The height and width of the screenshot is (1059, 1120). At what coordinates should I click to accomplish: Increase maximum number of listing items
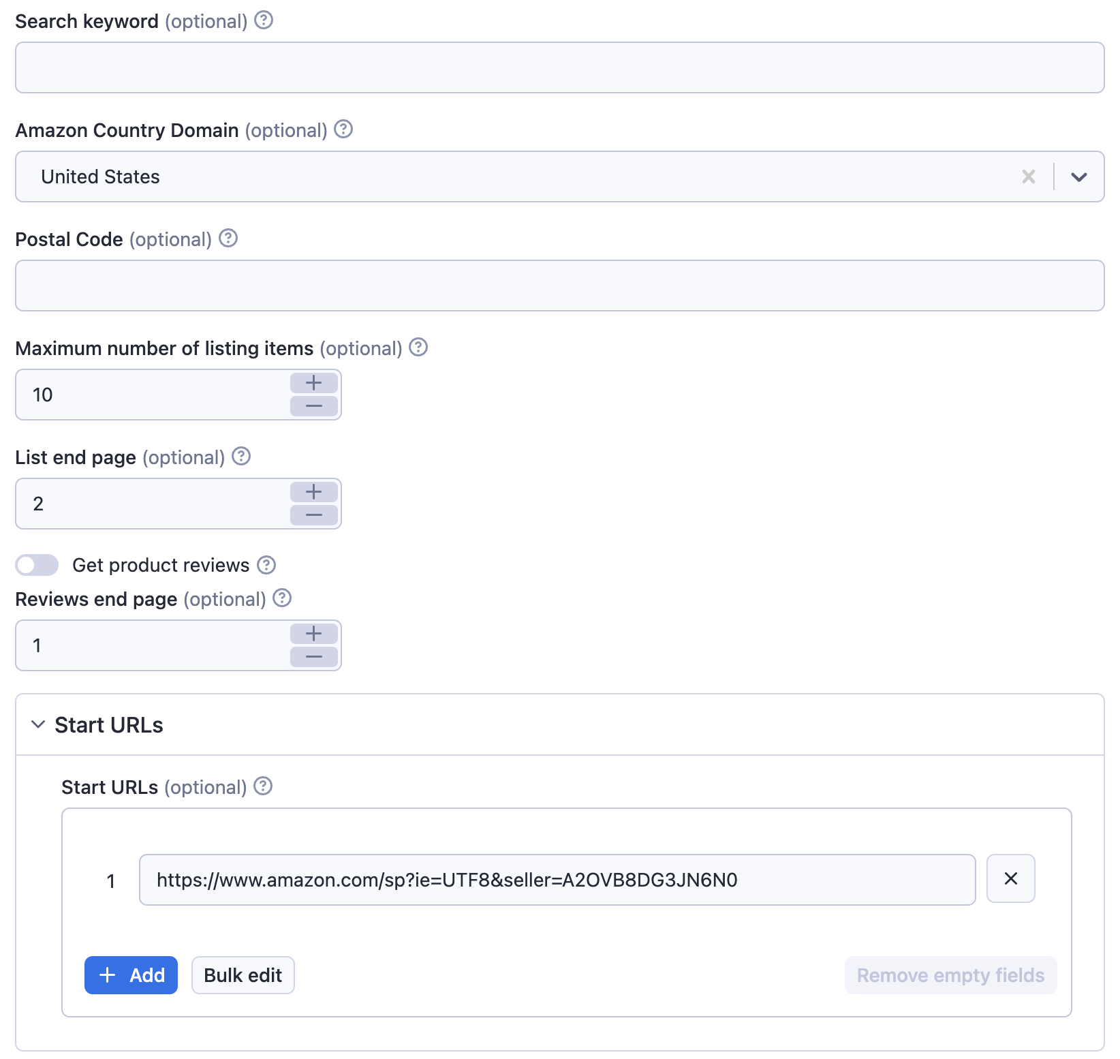click(313, 383)
